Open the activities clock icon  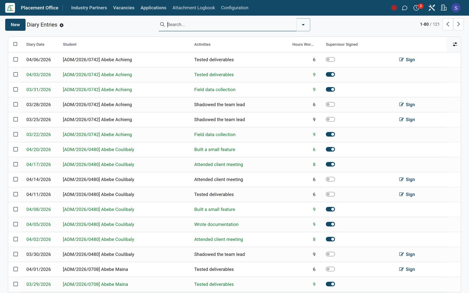(x=416, y=8)
